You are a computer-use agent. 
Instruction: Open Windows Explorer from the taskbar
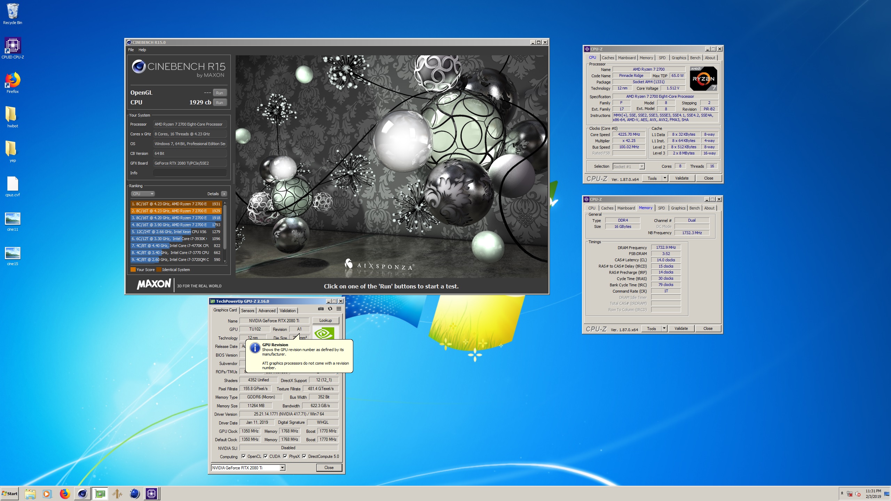pos(30,493)
